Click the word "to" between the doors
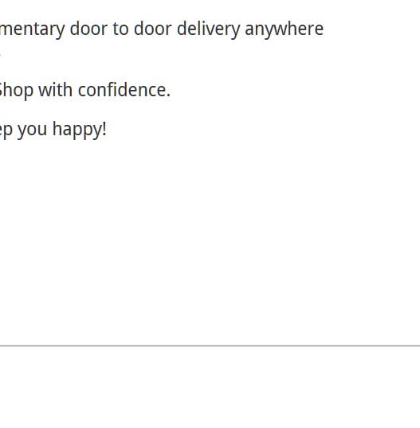420x428 pixels. 120,29
